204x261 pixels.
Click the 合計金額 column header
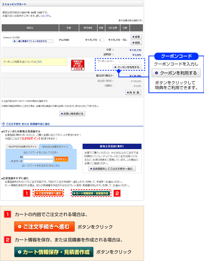112,28
